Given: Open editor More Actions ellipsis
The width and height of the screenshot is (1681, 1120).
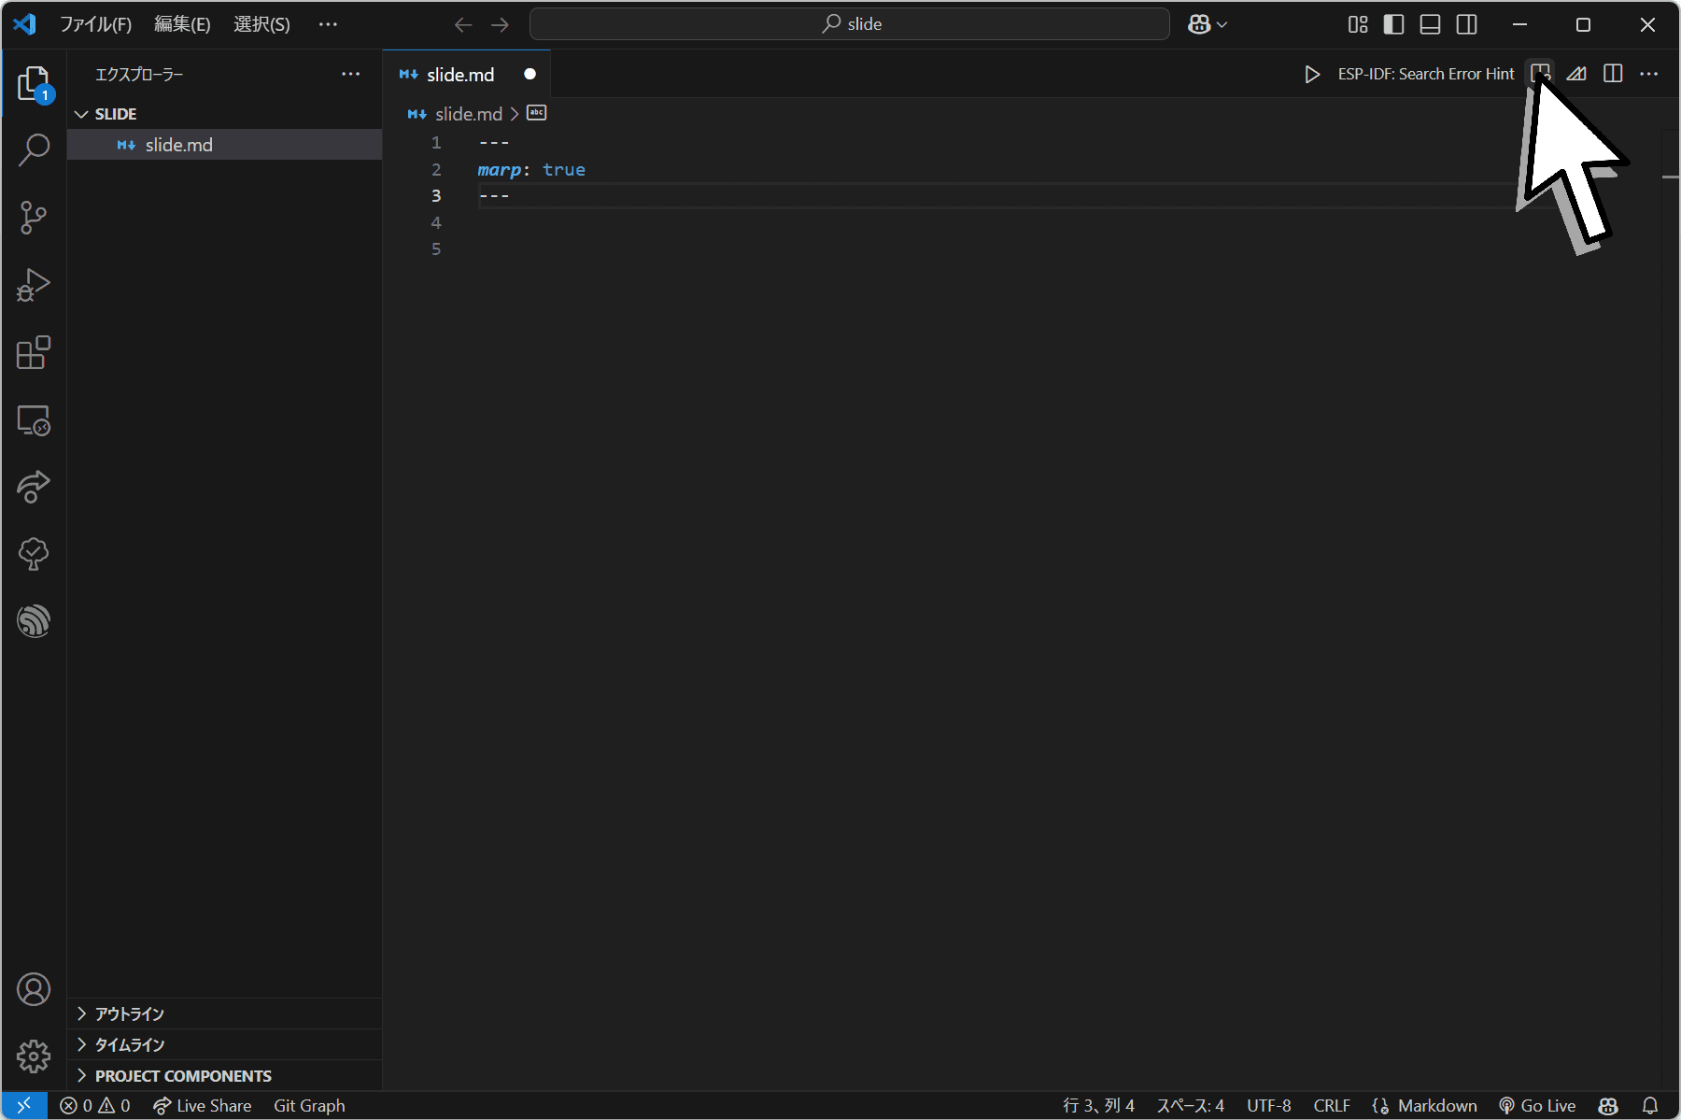Looking at the screenshot, I should (1649, 74).
